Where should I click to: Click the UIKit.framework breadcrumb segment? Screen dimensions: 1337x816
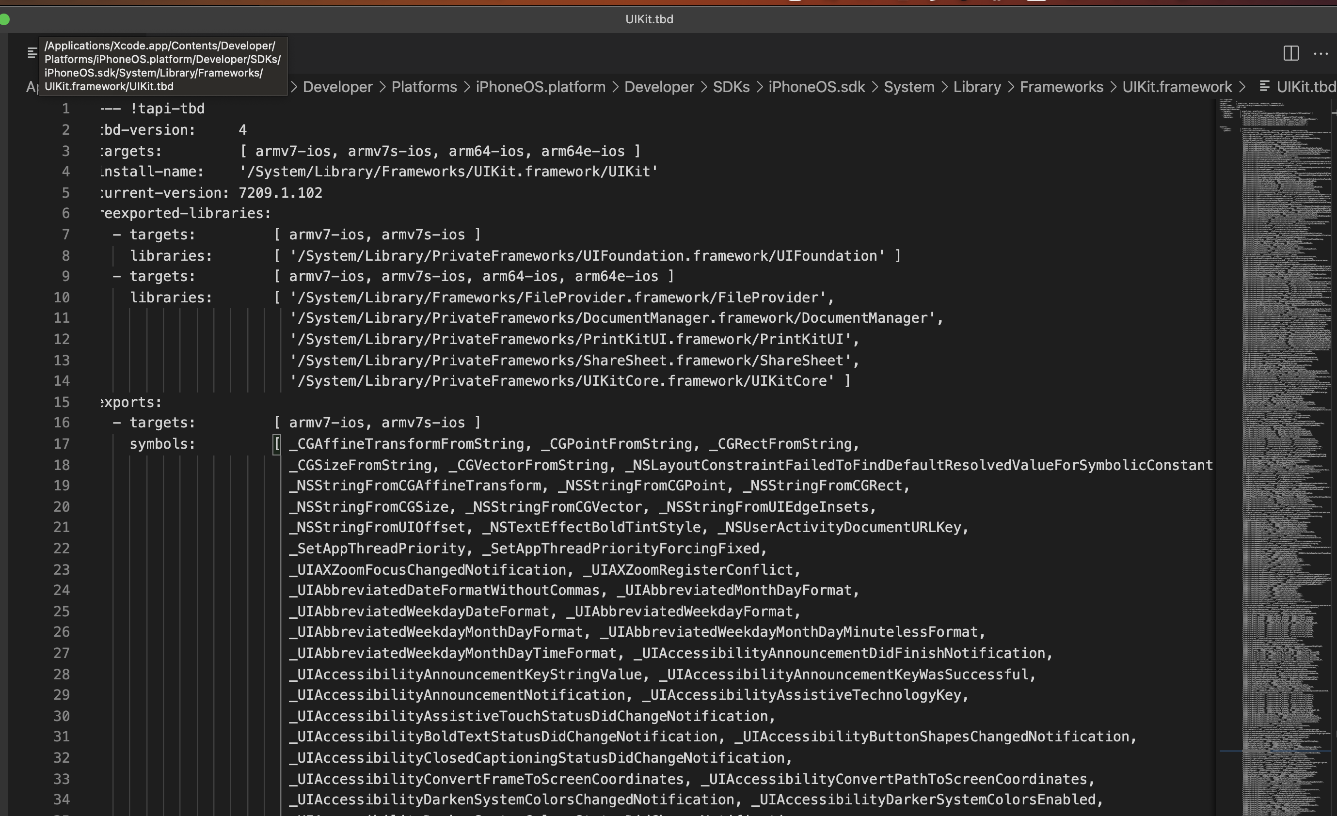(x=1177, y=87)
